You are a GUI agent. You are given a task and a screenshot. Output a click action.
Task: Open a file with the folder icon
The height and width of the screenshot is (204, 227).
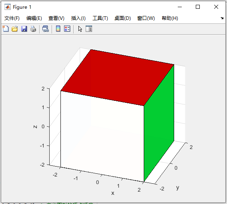15,29
